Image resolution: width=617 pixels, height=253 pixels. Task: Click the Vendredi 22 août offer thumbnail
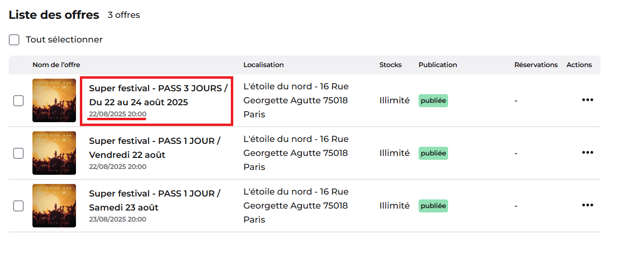pos(54,153)
